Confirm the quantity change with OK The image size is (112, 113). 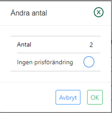[95, 97]
